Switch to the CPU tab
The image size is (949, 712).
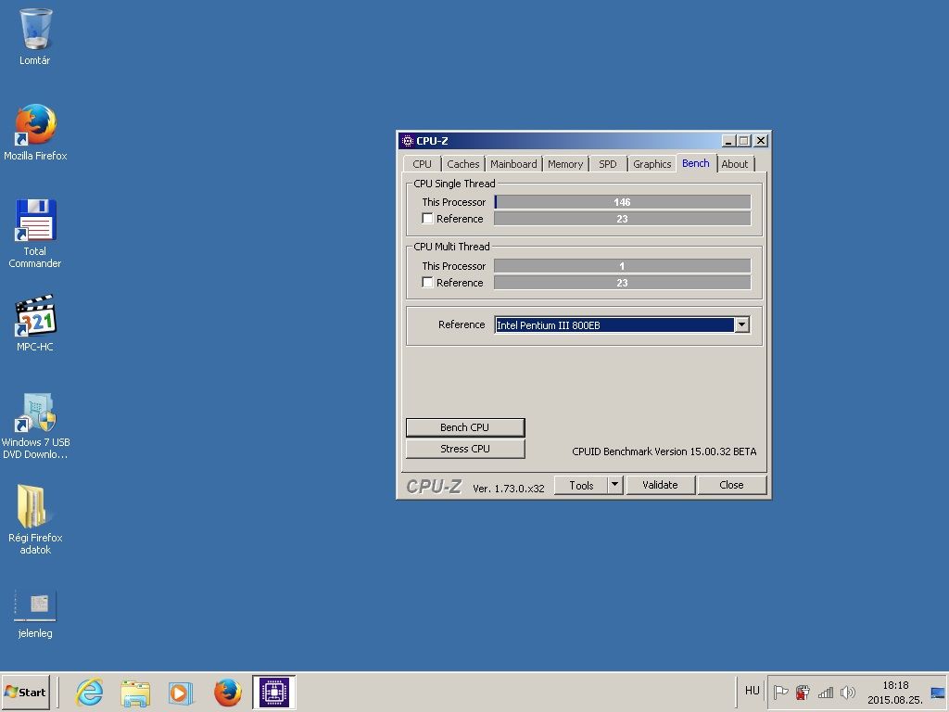point(422,164)
